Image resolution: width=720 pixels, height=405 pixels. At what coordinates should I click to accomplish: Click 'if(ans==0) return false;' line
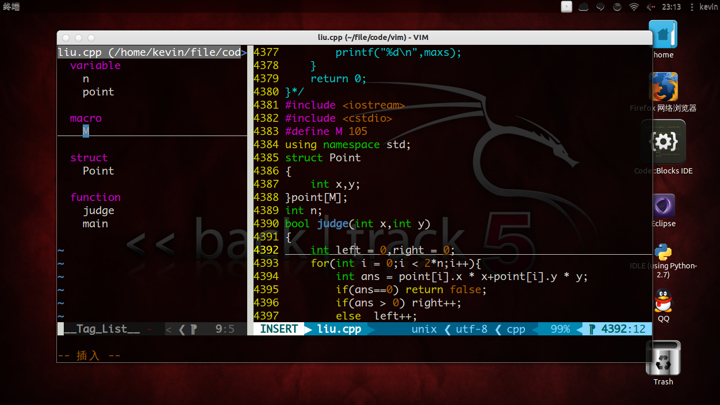pyautogui.click(x=411, y=290)
